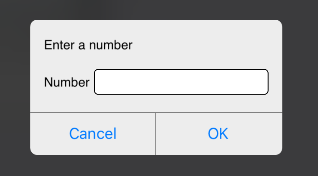Accept the "Enter a number" dialog
The image size is (318, 176).
pyautogui.click(x=218, y=133)
